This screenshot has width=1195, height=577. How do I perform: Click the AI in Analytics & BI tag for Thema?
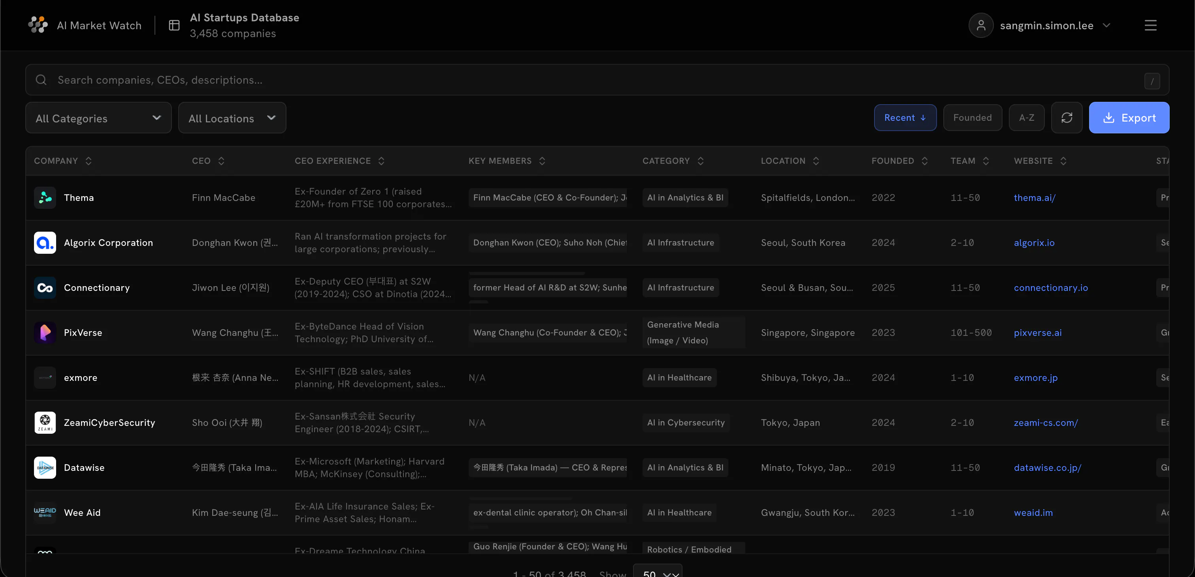tap(685, 197)
